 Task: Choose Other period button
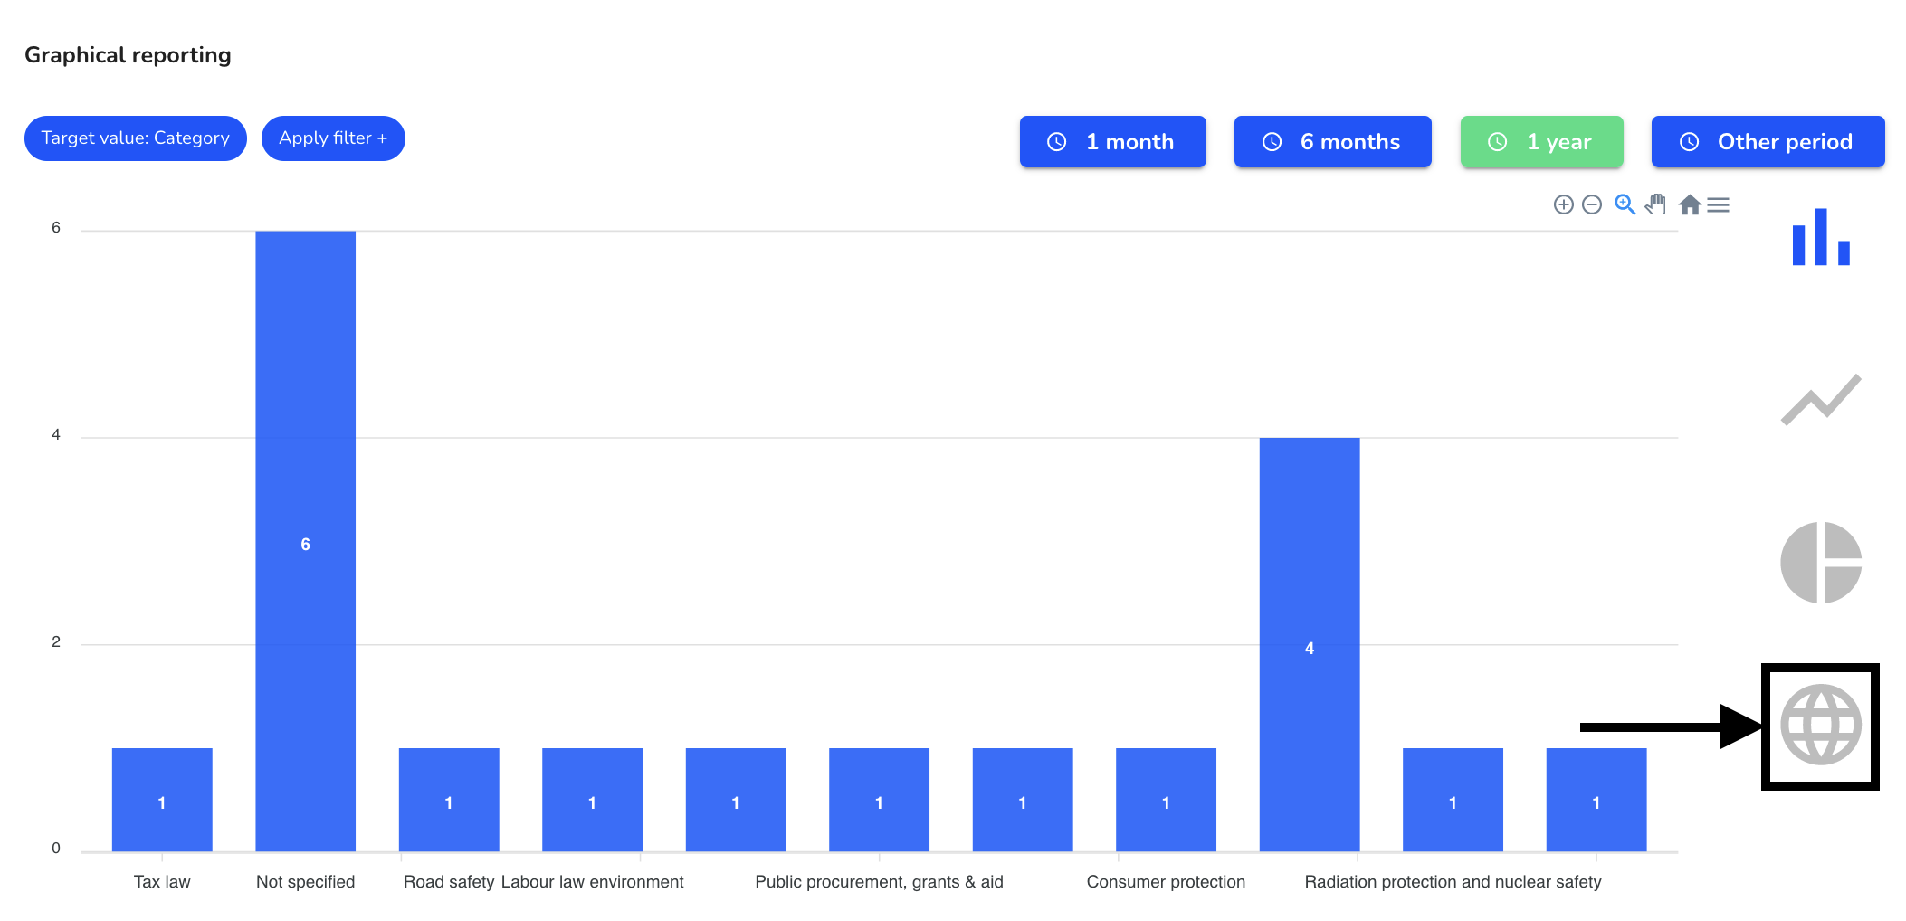click(1768, 141)
